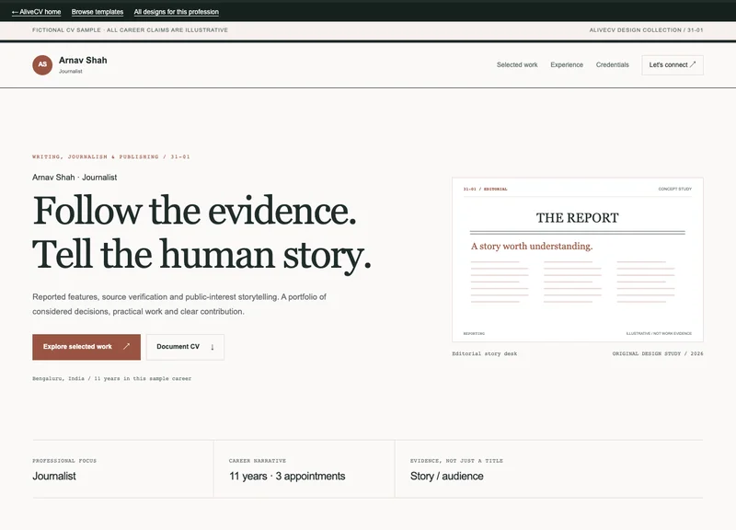Go back to AliveCV home
736x530 pixels.
point(36,12)
